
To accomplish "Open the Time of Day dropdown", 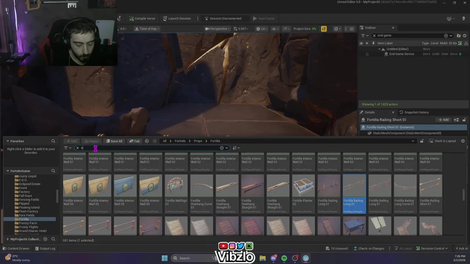I will [148, 29].
